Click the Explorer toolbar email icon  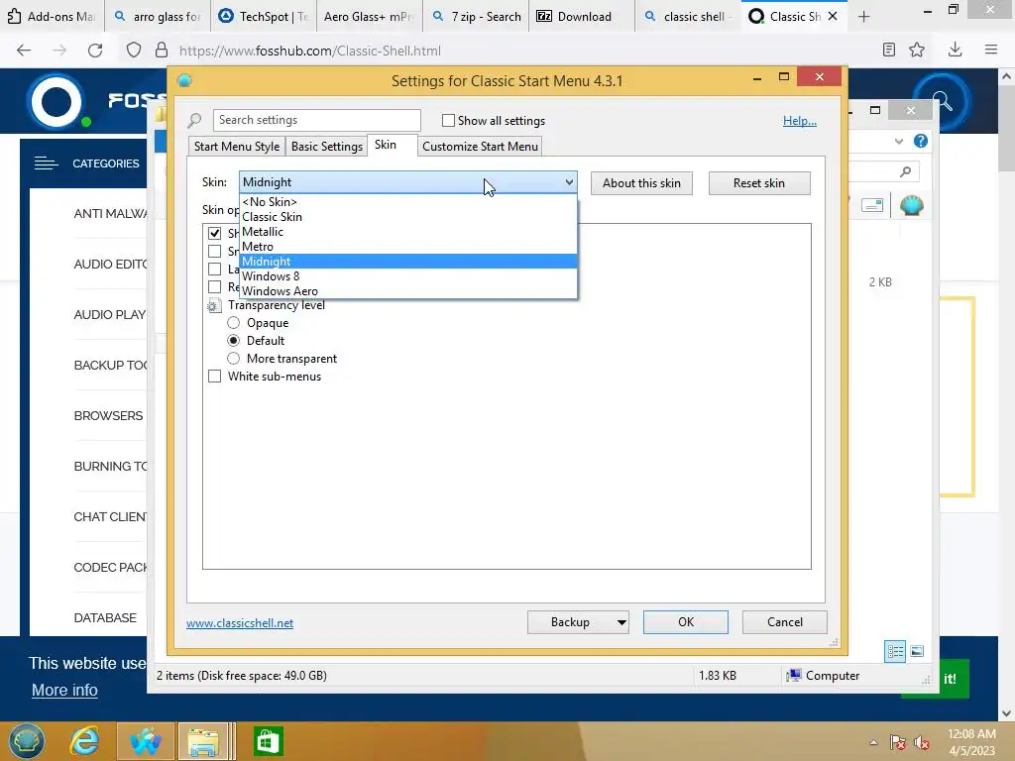(x=872, y=206)
